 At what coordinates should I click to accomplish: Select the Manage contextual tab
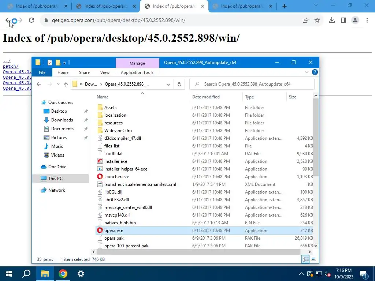137,63
